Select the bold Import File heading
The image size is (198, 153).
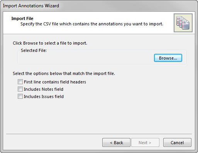pos(22,18)
